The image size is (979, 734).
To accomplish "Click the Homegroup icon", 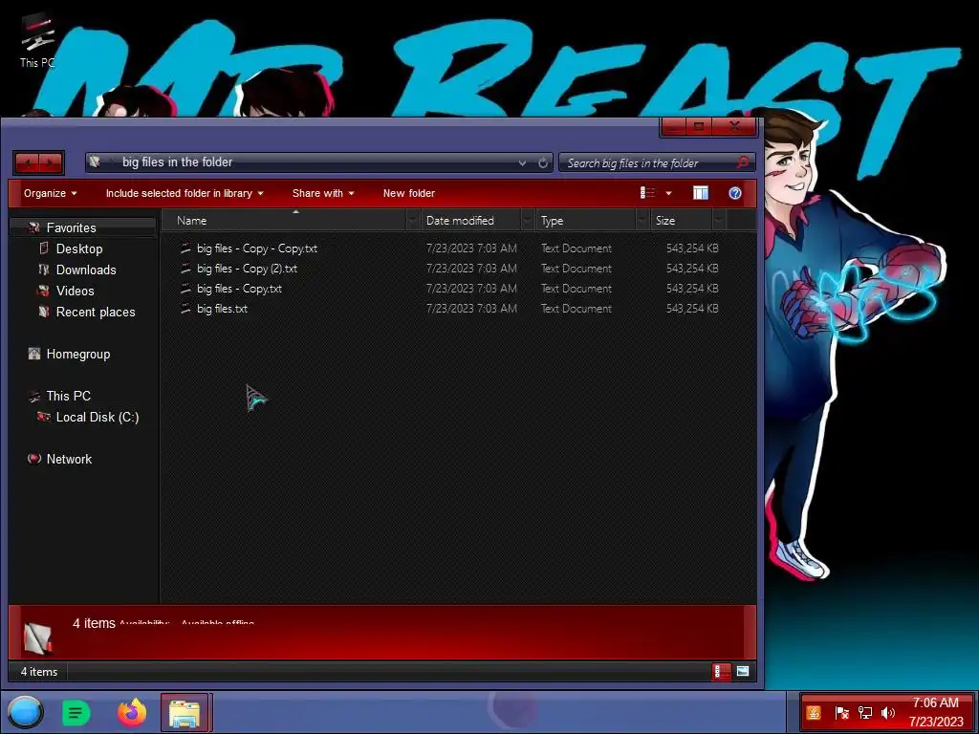I will click(34, 354).
